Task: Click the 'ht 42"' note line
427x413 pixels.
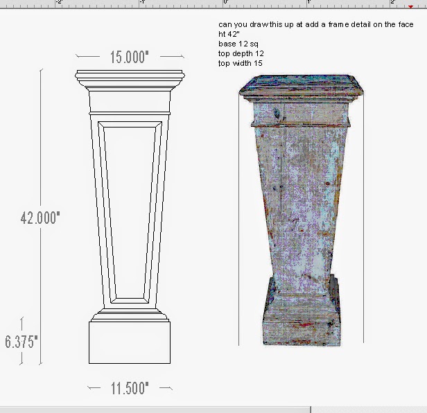Action: [229, 34]
